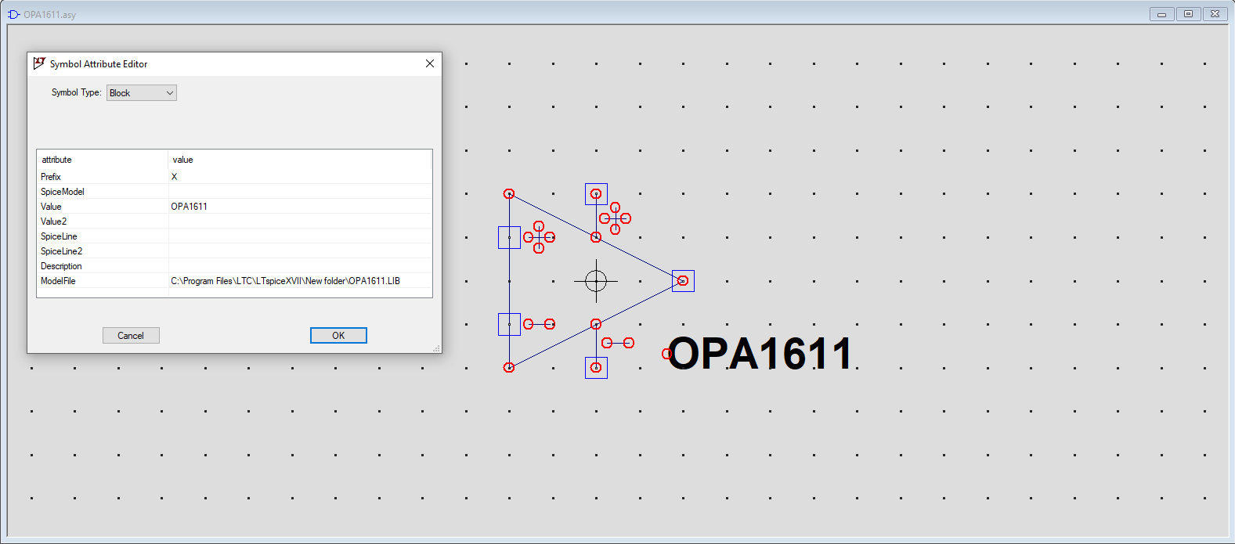Screen dimensions: 1235x544
Task: Close the OPA1611.asy window
Action: pyautogui.click(x=1215, y=14)
